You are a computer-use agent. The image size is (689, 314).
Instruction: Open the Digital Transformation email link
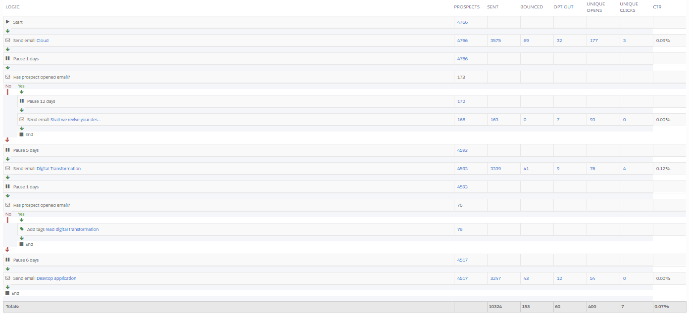58,169
